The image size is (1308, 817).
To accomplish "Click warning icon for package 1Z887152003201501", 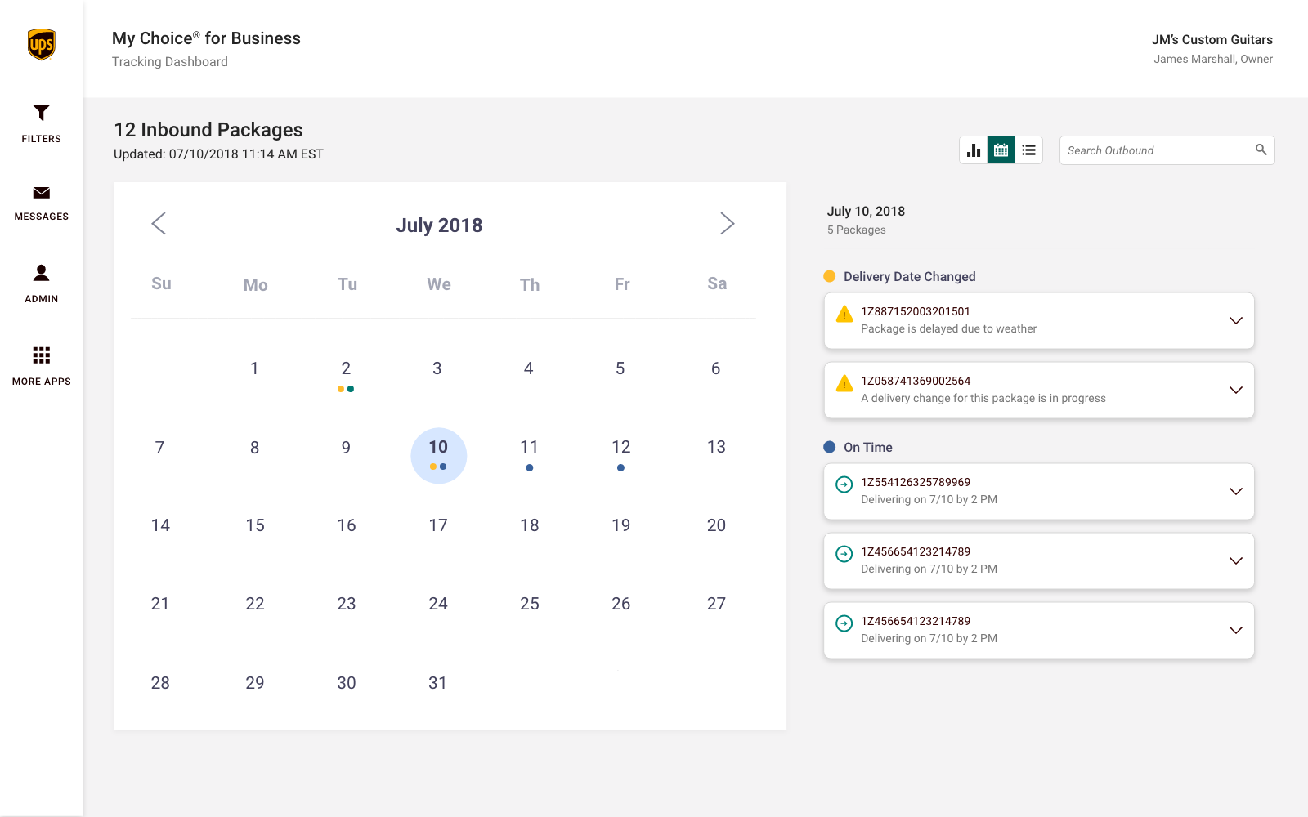I will pyautogui.click(x=844, y=314).
